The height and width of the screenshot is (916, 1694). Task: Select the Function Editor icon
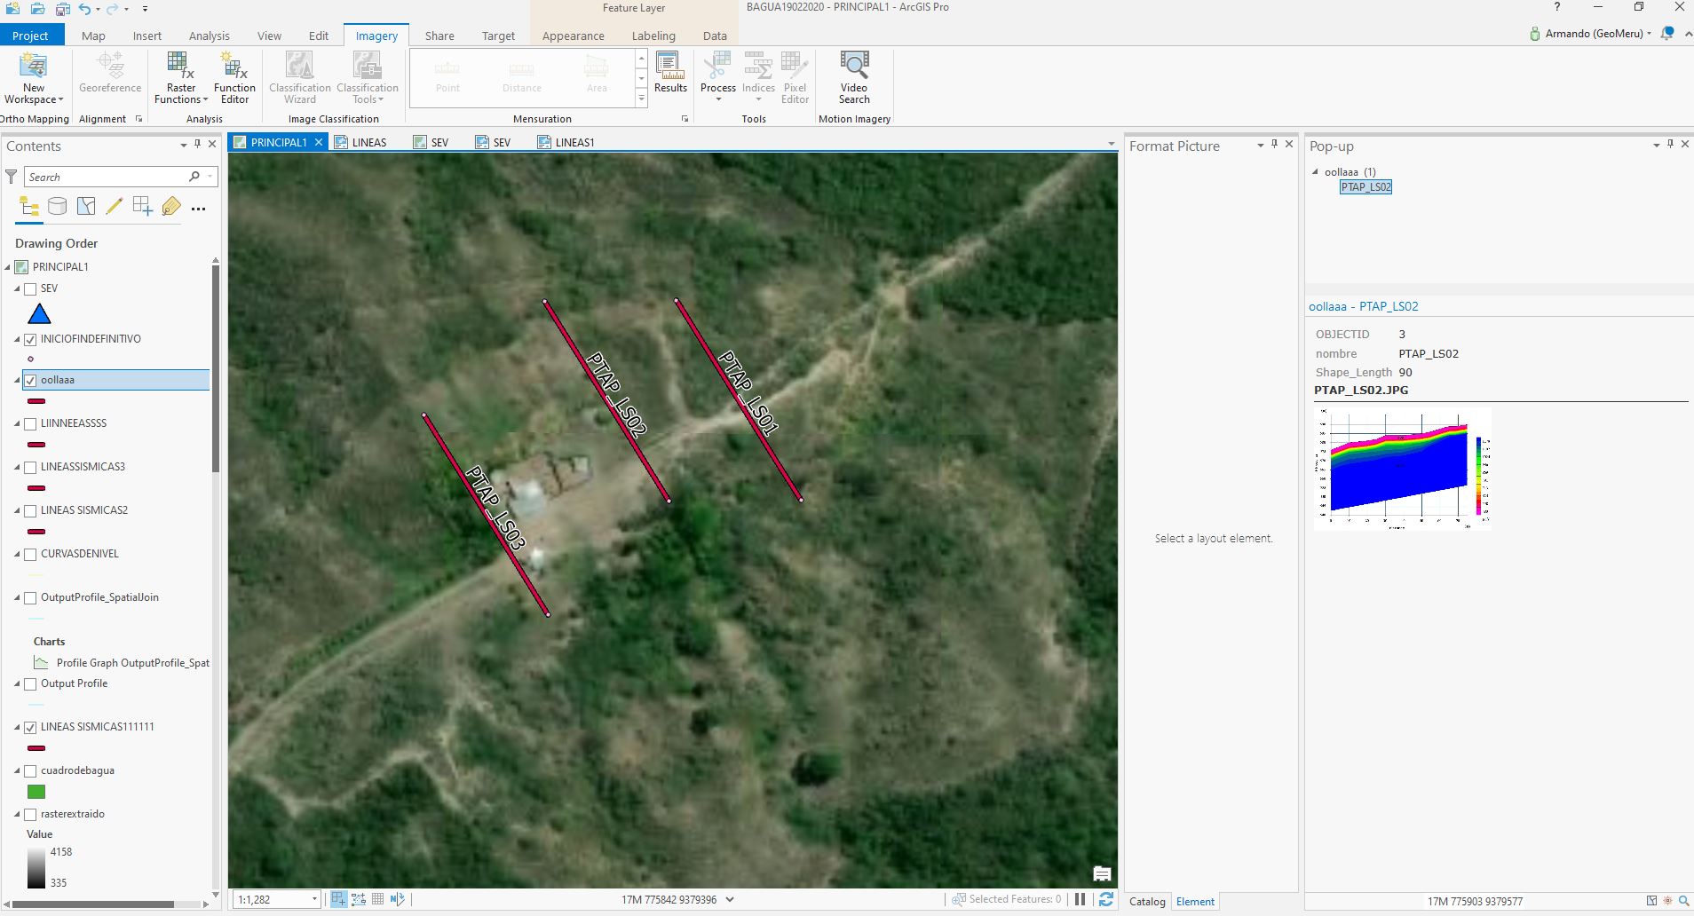(234, 75)
